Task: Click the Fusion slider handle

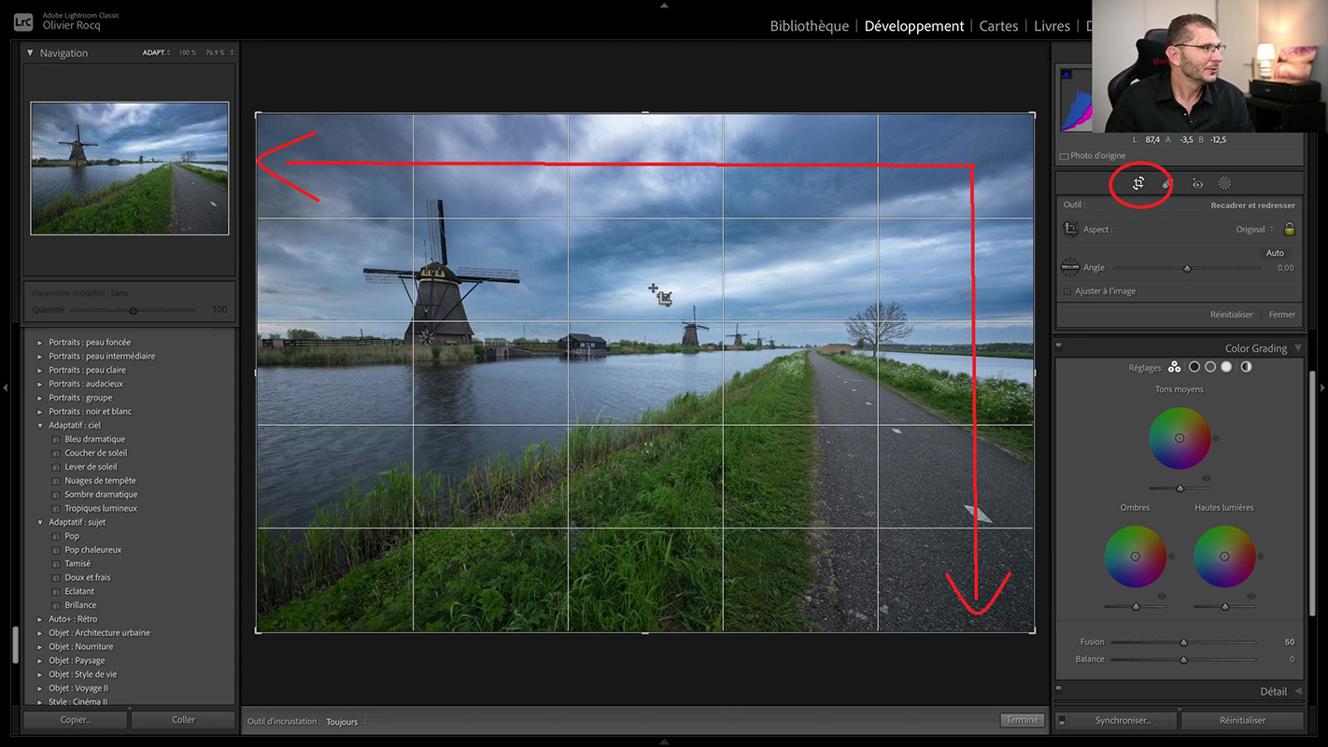Action: [x=1183, y=642]
